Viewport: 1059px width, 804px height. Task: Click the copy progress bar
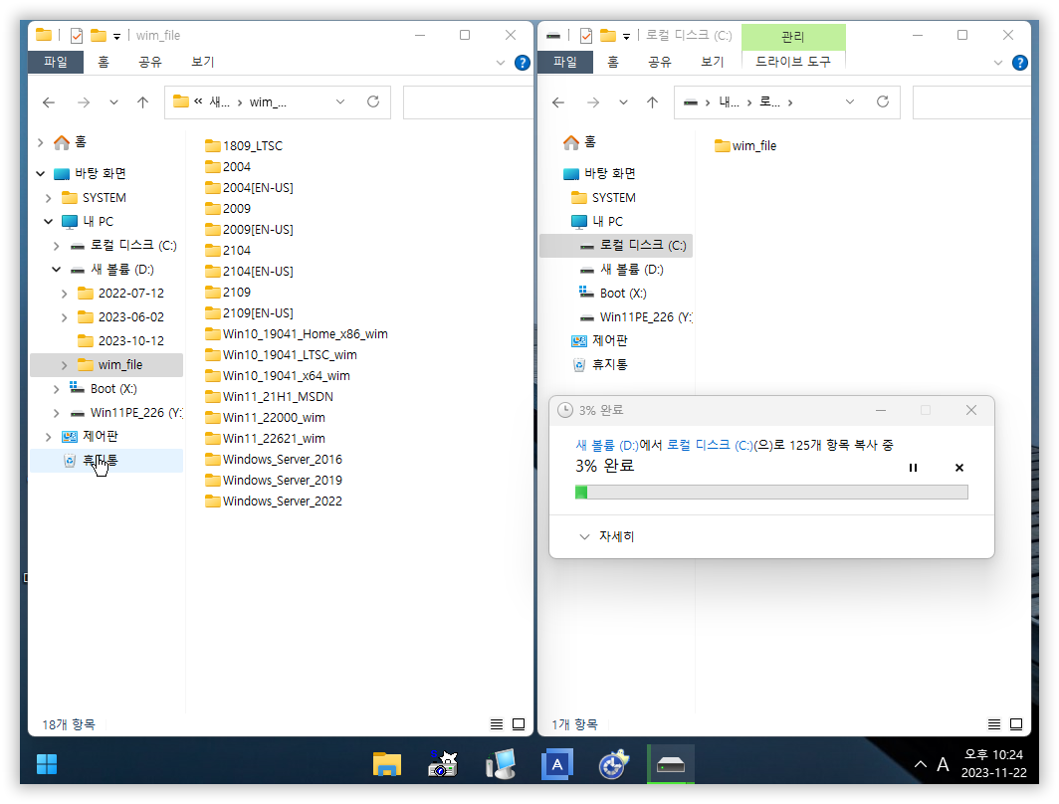(771, 493)
